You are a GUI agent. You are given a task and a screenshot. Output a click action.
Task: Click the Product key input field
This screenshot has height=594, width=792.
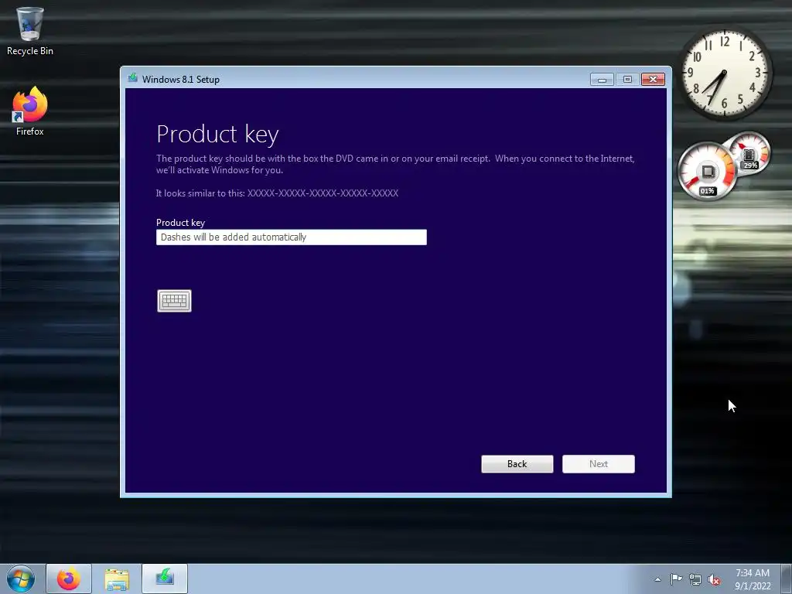click(x=292, y=237)
